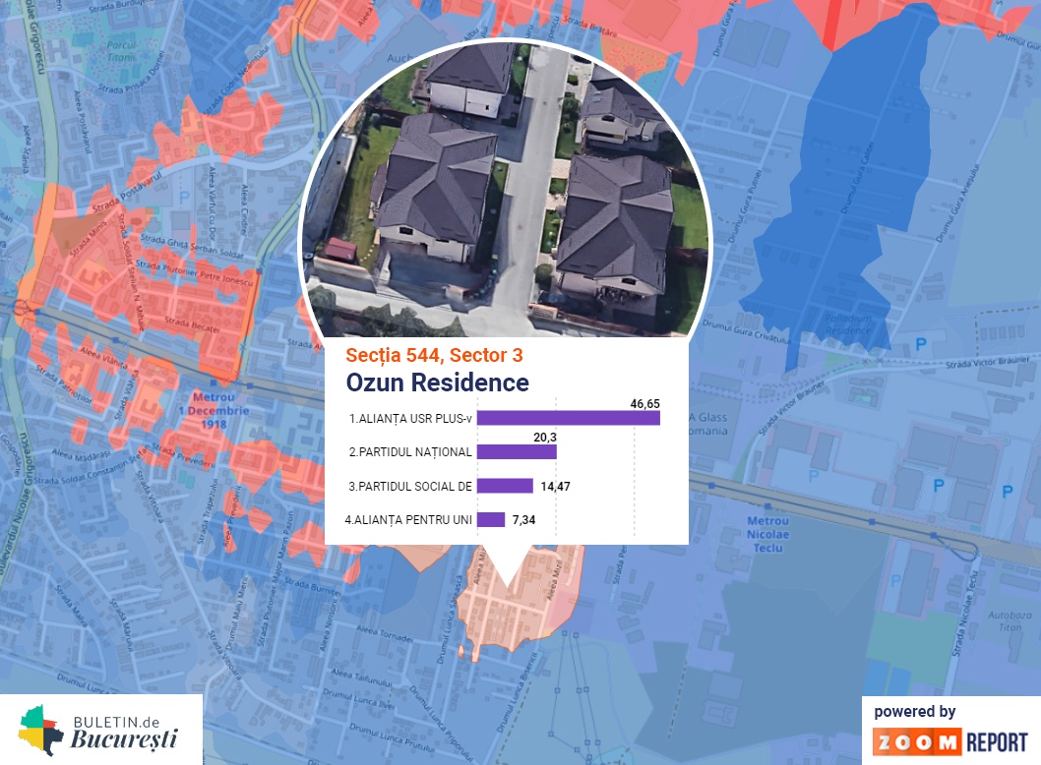Select the ALIANȚA PENTRU UNI bar
Viewport: 1041px width, 765px height.
[x=491, y=519]
